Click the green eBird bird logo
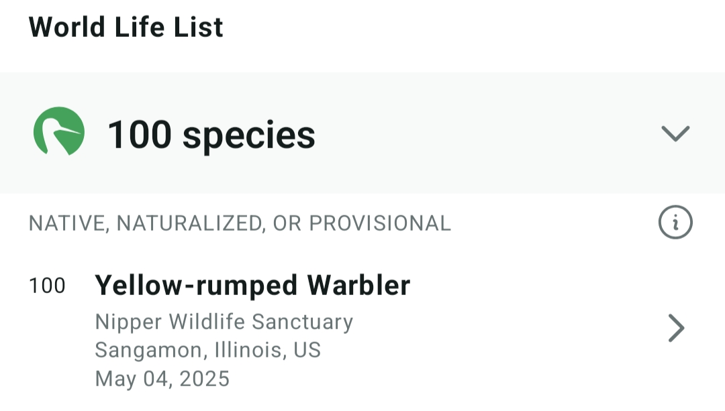The height and width of the screenshot is (411, 725). (59, 132)
